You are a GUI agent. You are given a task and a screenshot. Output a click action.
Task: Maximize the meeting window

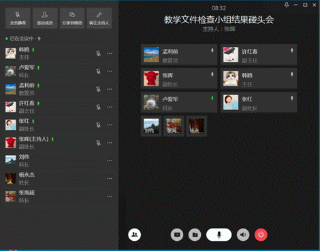tap(305, 5)
